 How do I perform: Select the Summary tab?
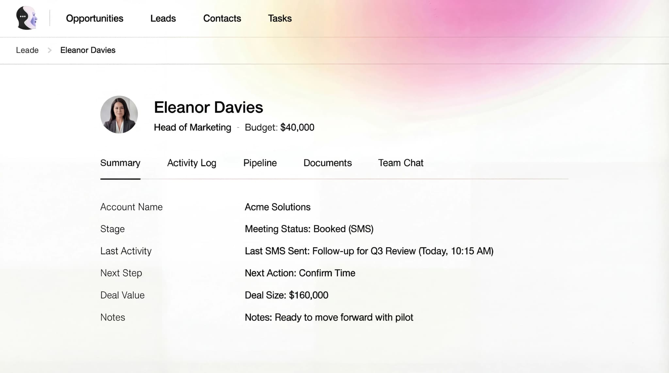(120, 163)
